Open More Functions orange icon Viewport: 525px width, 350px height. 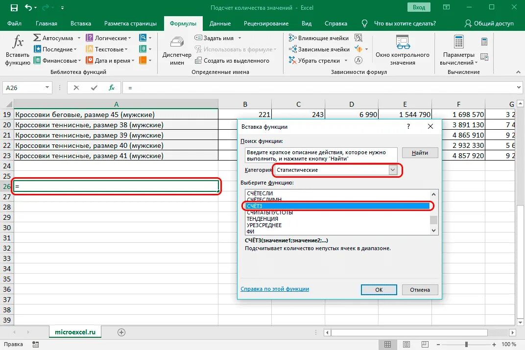(x=143, y=60)
